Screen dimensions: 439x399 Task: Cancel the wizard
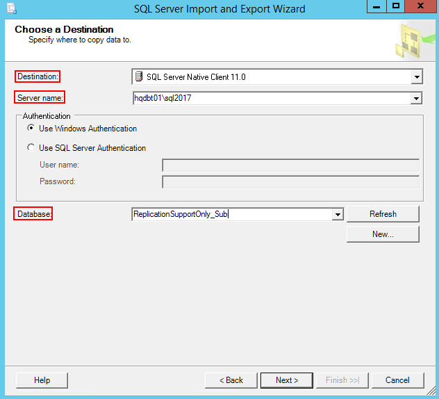[397, 380]
